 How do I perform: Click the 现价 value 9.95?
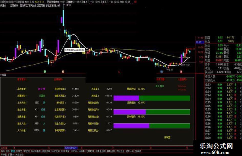220,45
